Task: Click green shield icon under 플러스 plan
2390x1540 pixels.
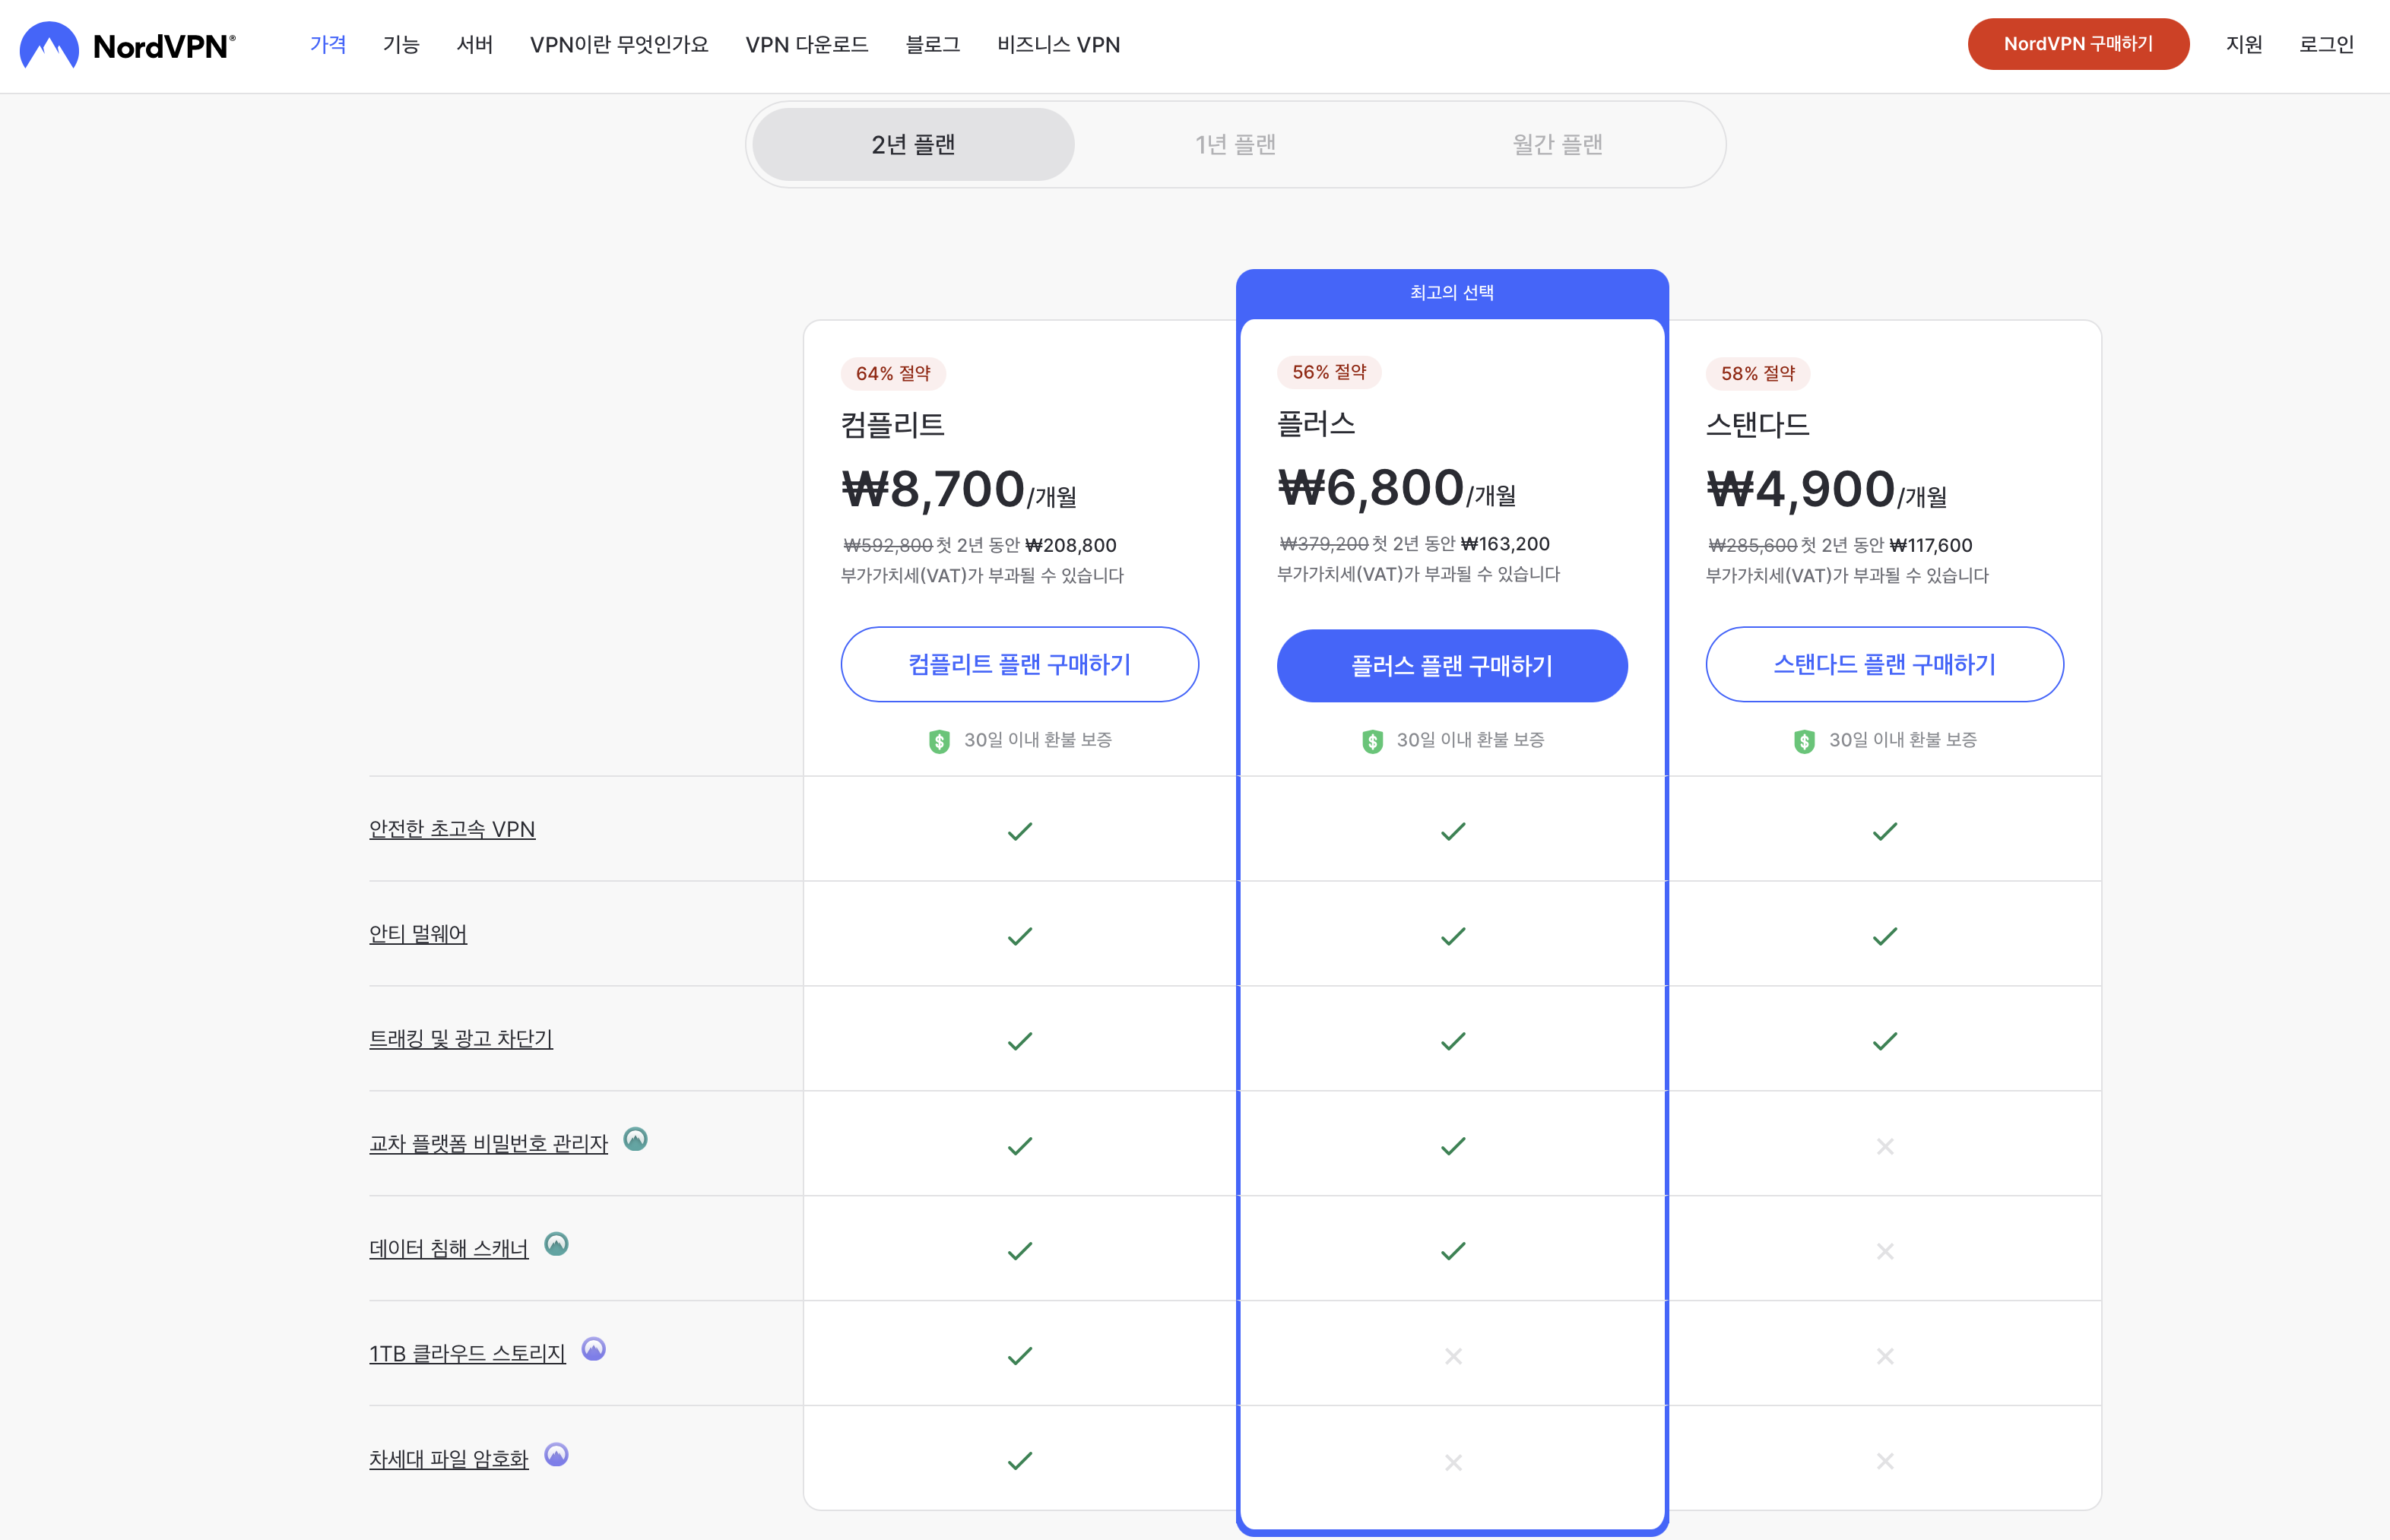Action: pyautogui.click(x=1372, y=741)
